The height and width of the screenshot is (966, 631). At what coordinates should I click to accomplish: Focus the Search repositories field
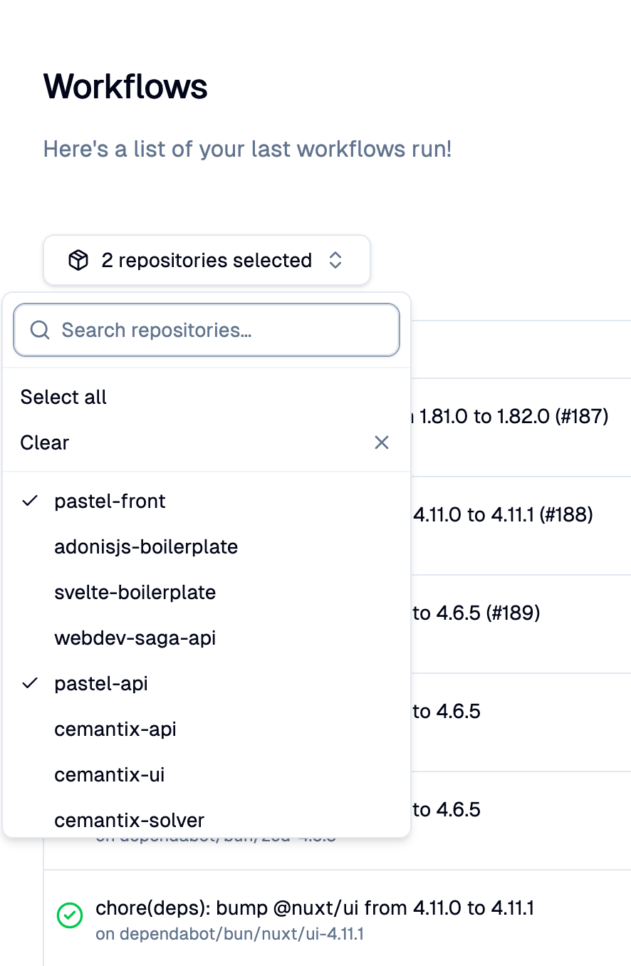pyautogui.click(x=207, y=330)
